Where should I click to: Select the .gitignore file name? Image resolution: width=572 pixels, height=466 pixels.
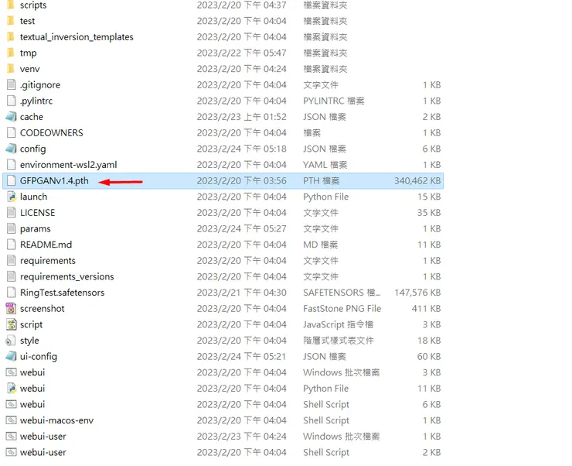[x=40, y=84]
